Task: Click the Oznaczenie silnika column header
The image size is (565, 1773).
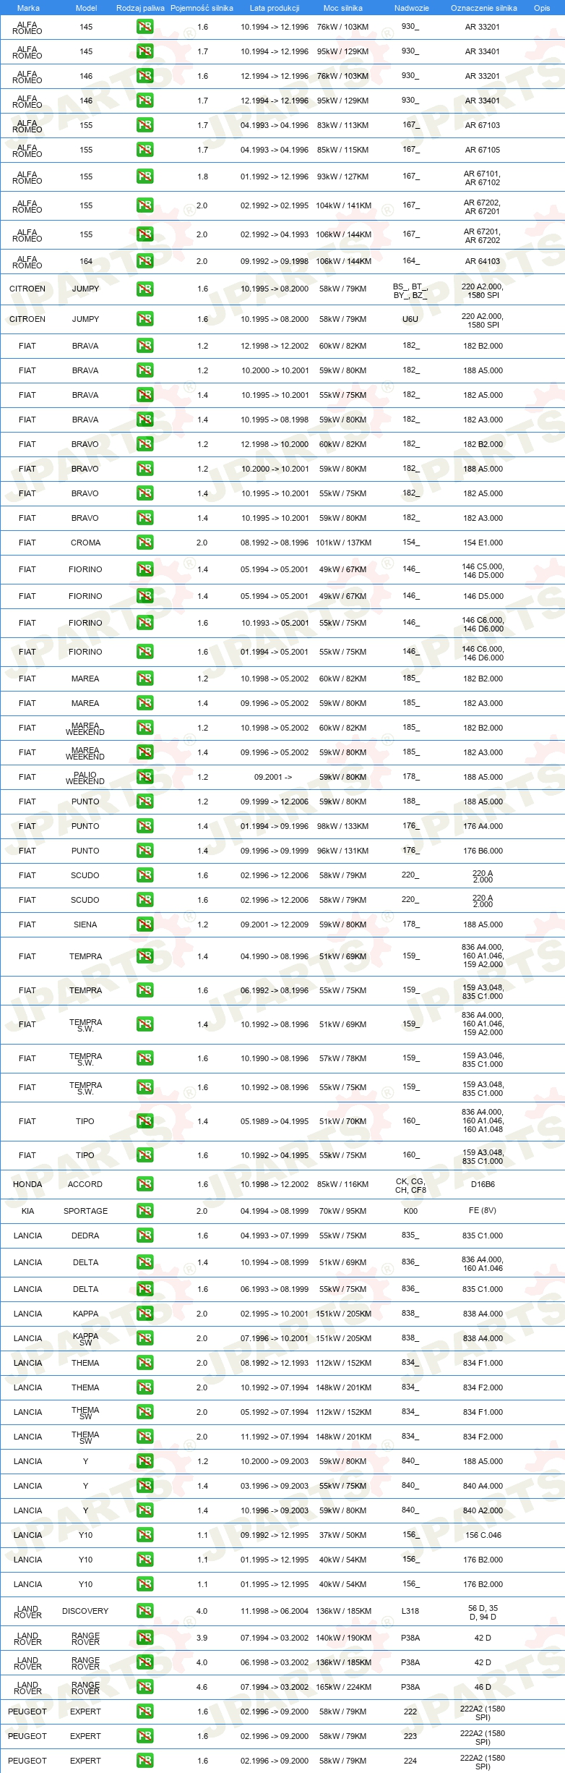Action: [x=484, y=8]
